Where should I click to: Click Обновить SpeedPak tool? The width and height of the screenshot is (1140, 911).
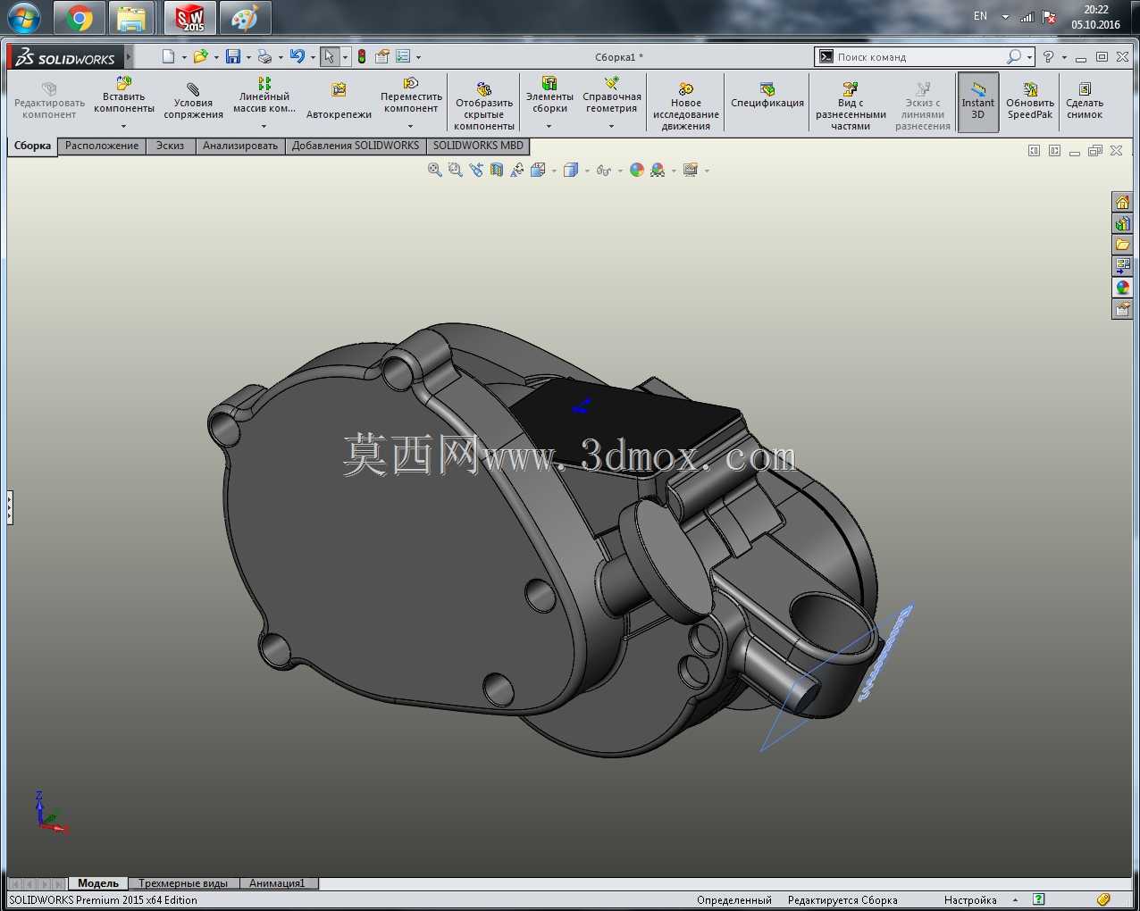pos(1030,101)
